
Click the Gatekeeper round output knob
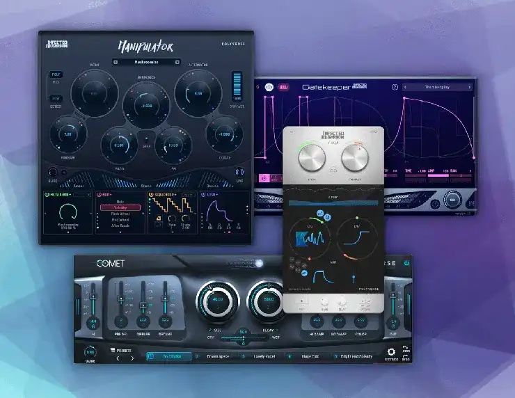coord(452,200)
